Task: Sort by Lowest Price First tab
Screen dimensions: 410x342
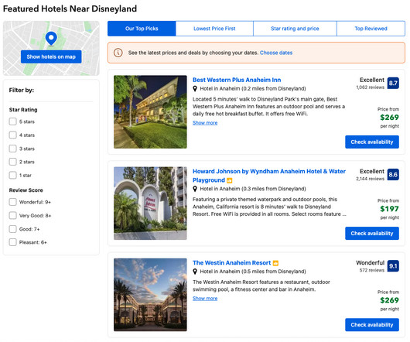Action: pos(214,29)
